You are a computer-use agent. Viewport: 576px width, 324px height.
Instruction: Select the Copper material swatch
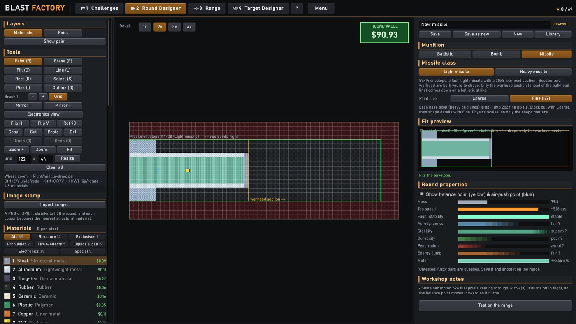[7, 314]
